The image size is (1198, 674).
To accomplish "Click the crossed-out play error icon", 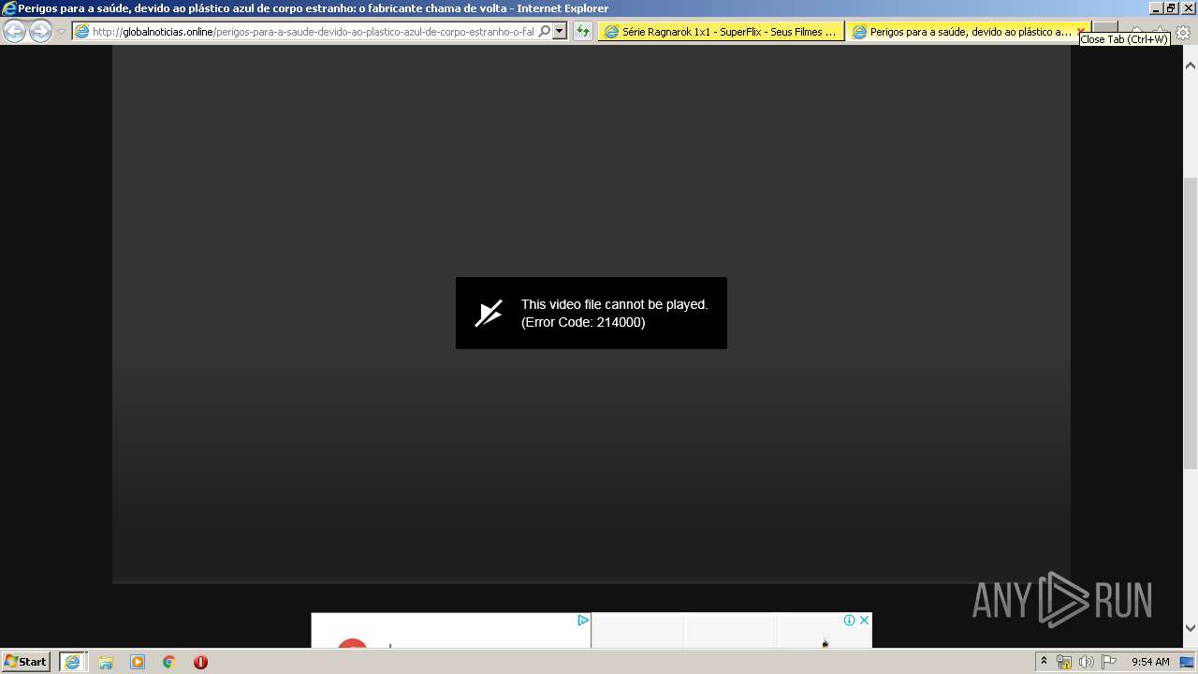I will [489, 313].
